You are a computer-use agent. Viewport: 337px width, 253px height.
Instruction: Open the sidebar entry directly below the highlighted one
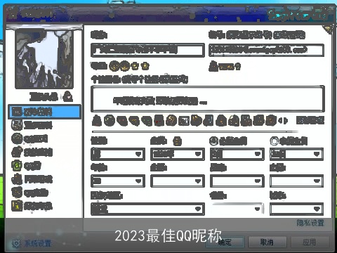click(x=32, y=125)
